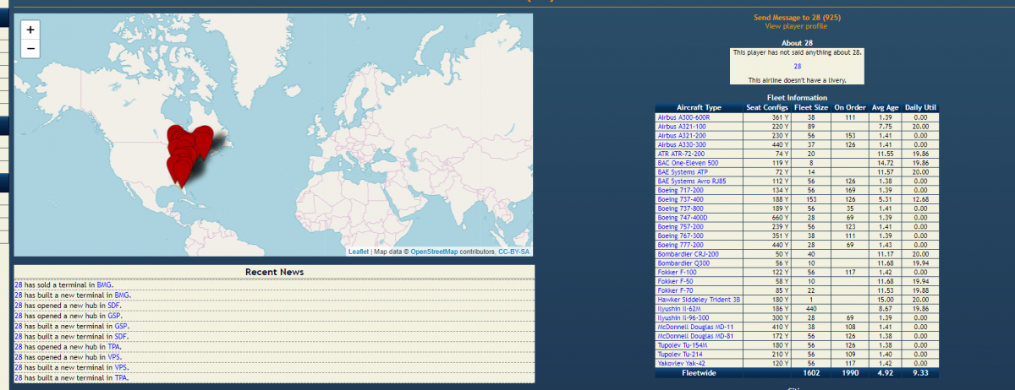Viewport: 1015px width, 390px height.
Task: Click the Avg Age column header
Action: [885, 107]
